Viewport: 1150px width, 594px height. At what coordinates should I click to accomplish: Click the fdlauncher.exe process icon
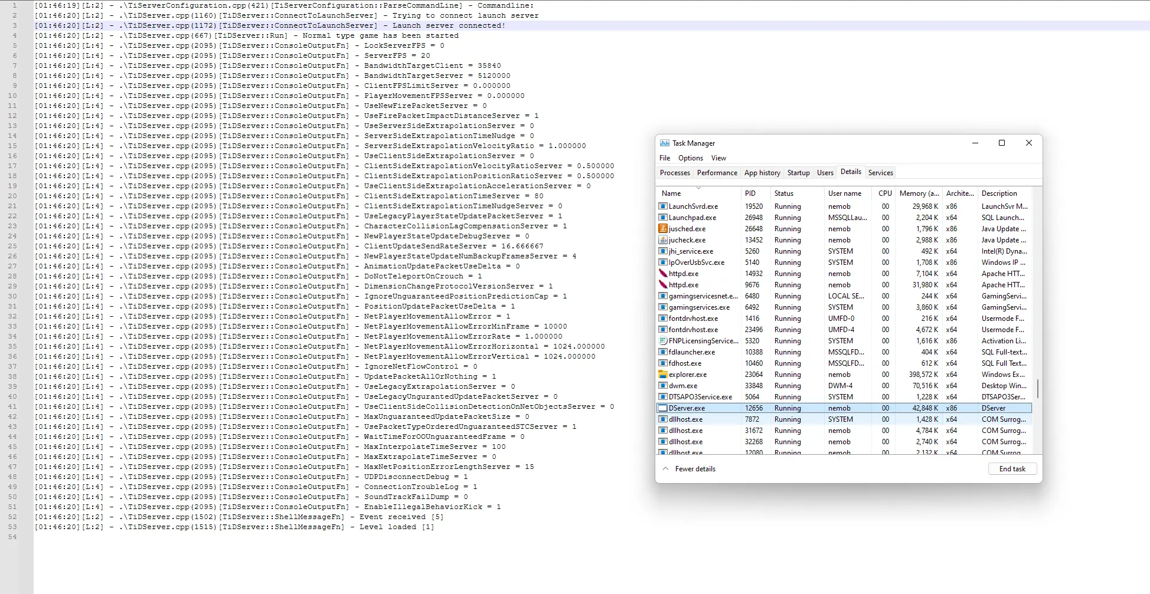coord(663,352)
